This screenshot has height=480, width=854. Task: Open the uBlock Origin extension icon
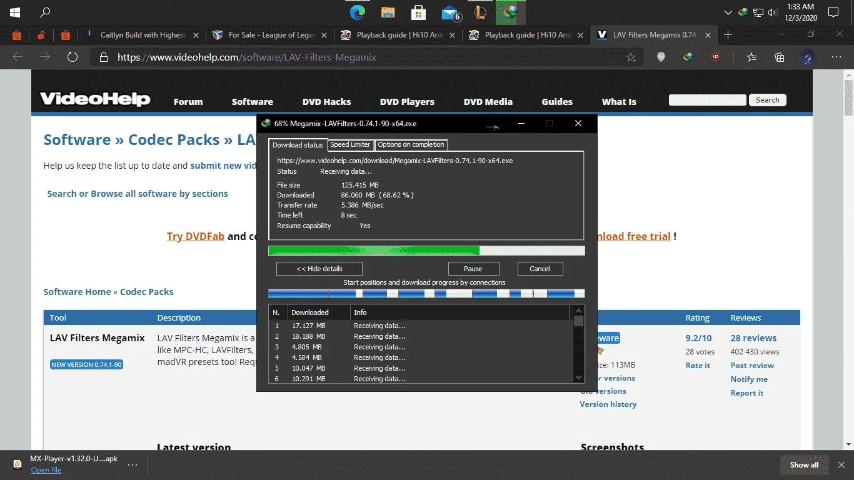[716, 57]
